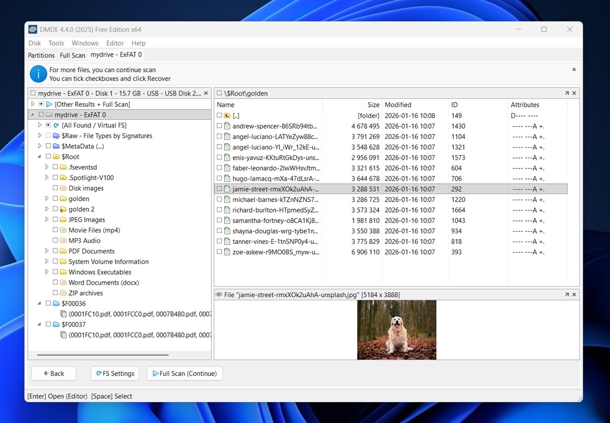Close the file preview panel

(574, 295)
